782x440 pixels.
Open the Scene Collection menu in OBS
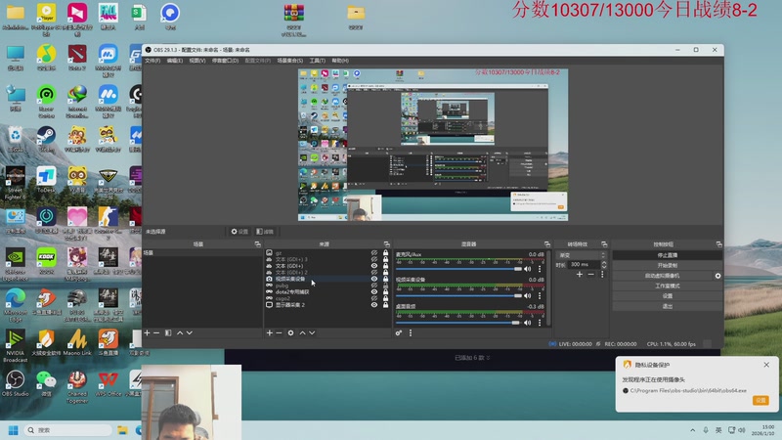(289, 61)
